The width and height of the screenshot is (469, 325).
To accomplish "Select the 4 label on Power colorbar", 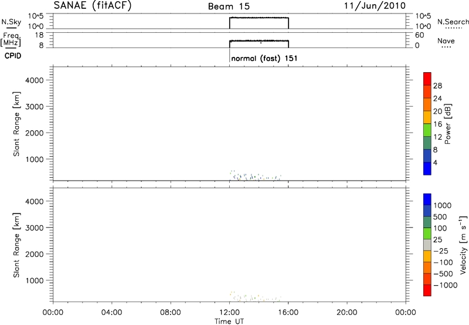I will (435, 163).
